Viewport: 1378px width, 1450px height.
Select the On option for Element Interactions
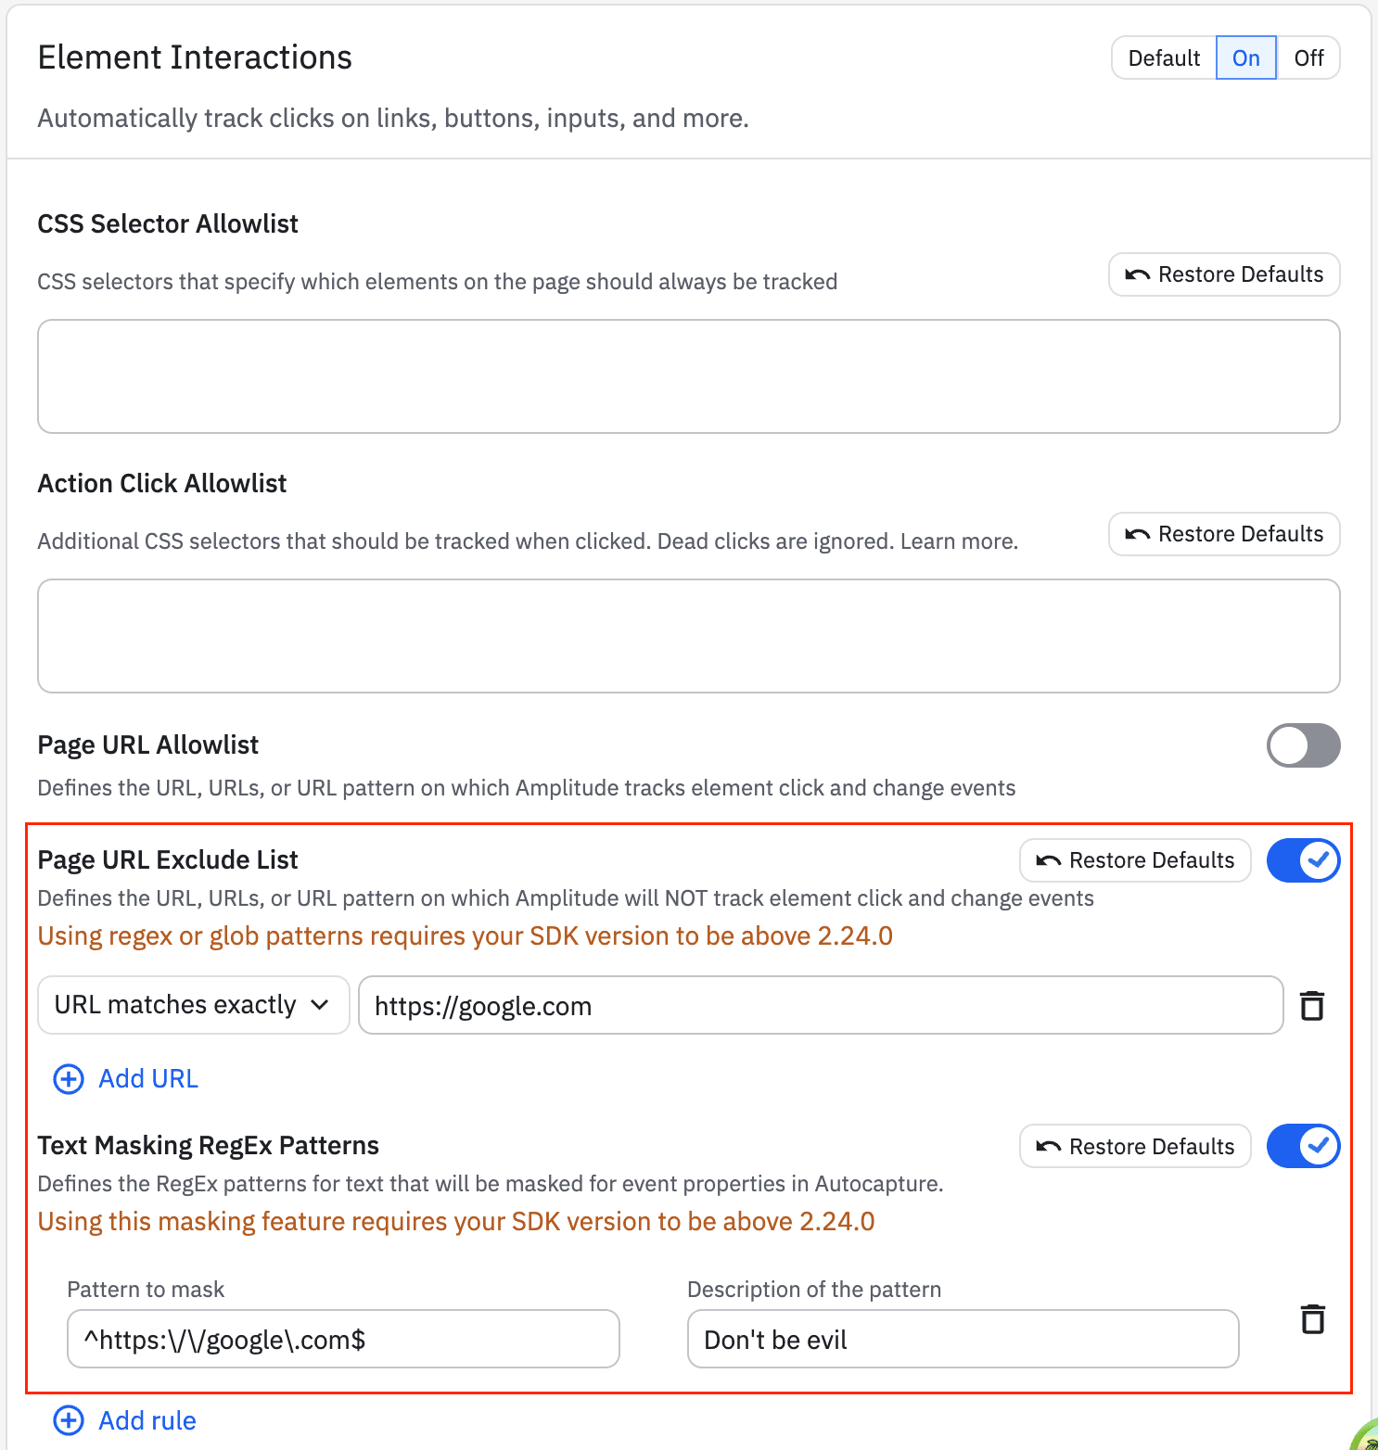1245,58
